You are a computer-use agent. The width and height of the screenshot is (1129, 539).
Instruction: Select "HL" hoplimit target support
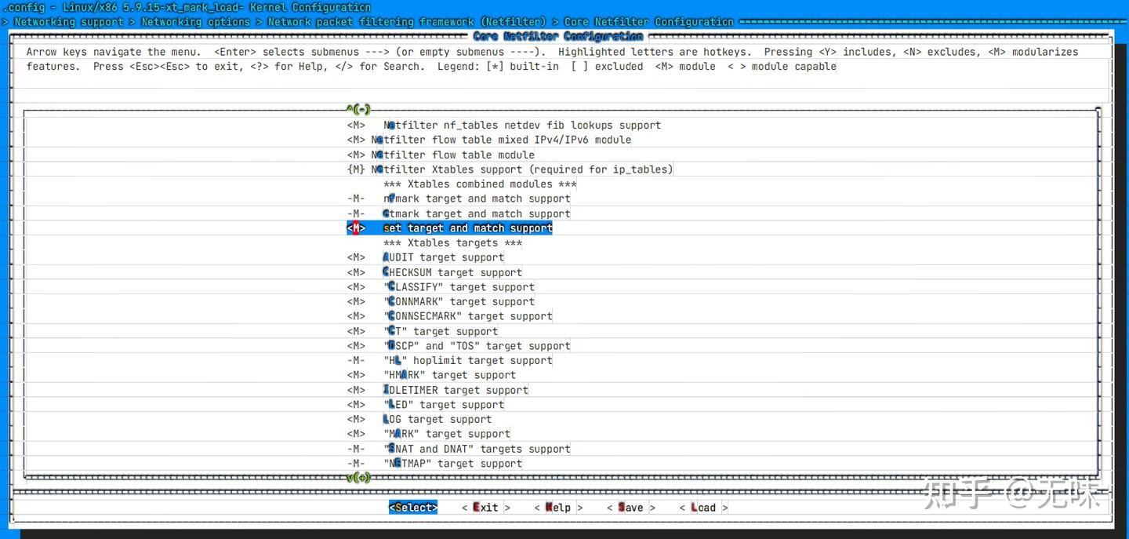point(468,361)
